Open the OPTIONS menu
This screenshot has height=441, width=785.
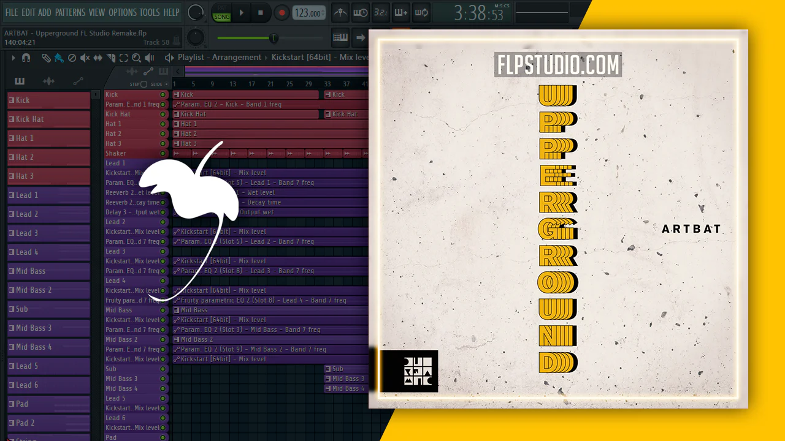tap(123, 12)
